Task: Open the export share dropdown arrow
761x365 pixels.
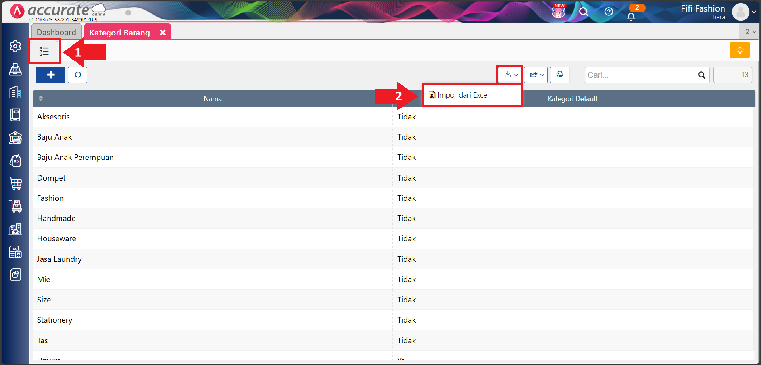Action: pyautogui.click(x=541, y=75)
